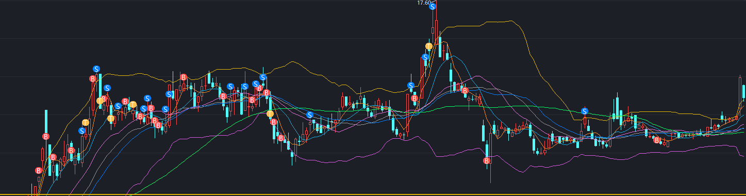
Task: Select the B marker below the tall cyan candle at left
Action: [x=46, y=137]
